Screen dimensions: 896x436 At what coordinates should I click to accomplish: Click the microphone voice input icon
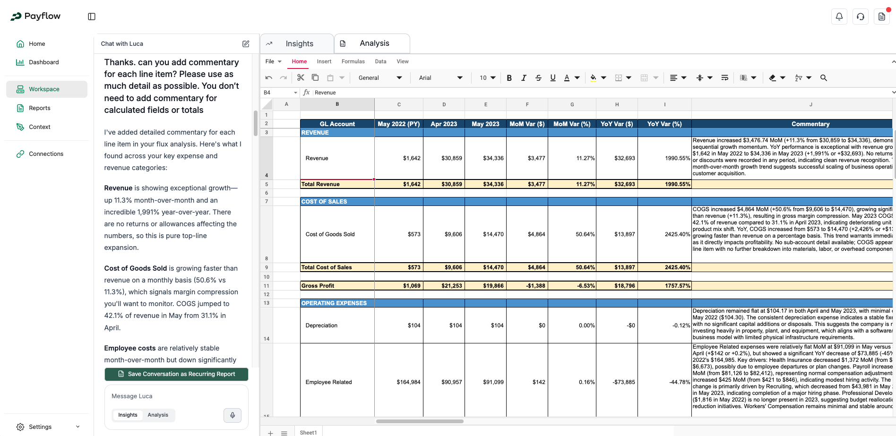click(x=232, y=415)
